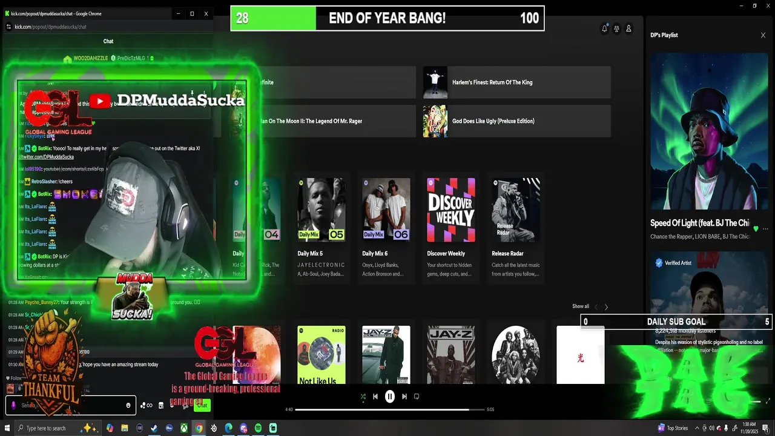Open Copilot from the taskbar
The height and width of the screenshot is (436, 775).
(110, 428)
